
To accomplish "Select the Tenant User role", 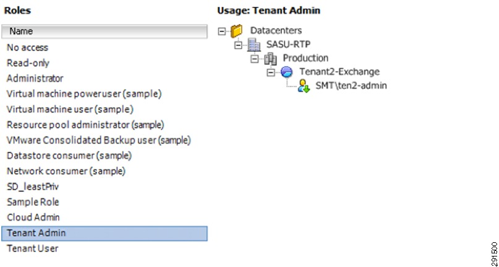I will [x=32, y=248].
